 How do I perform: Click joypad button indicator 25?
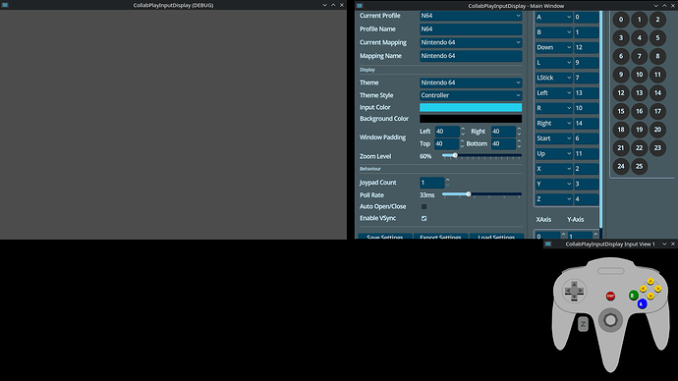[639, 166]
